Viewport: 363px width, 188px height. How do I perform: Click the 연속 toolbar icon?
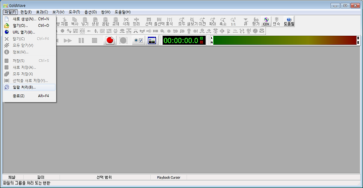pos(276,22)
